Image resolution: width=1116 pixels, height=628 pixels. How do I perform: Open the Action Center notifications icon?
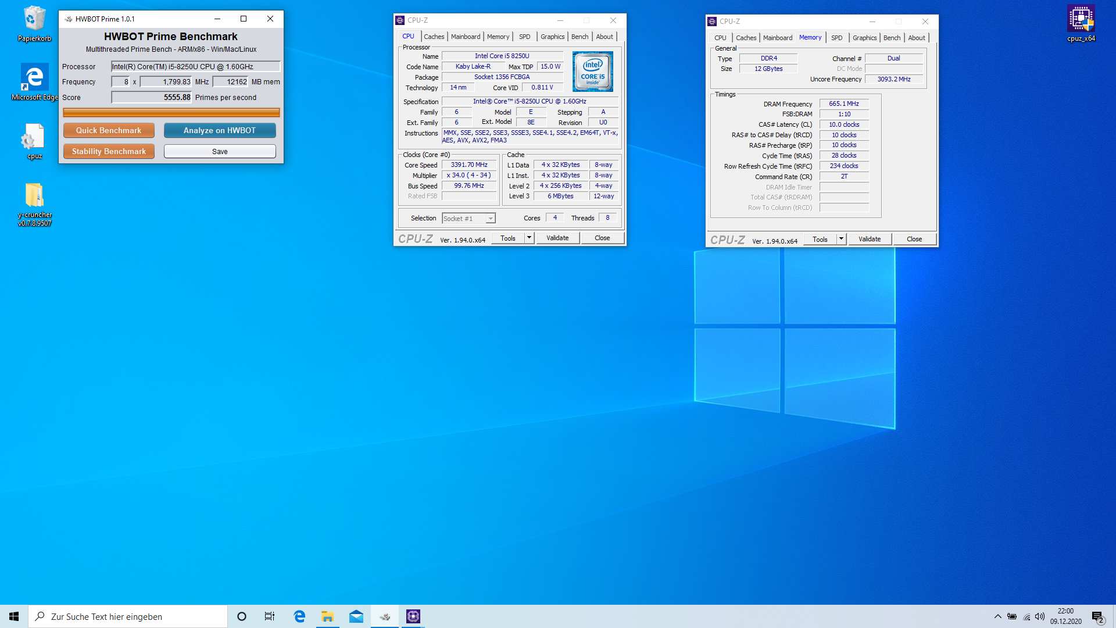[x=1098, y=616]
